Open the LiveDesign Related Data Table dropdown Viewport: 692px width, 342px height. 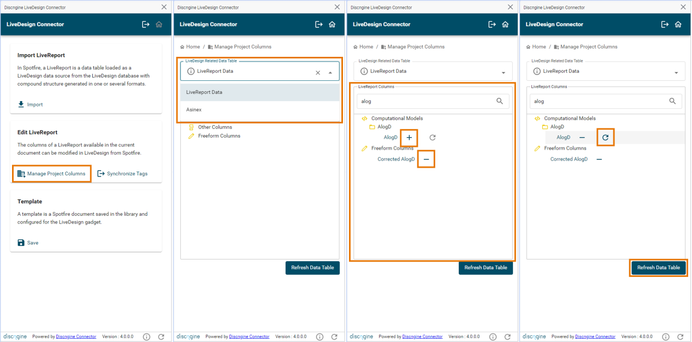coord(330,71)
